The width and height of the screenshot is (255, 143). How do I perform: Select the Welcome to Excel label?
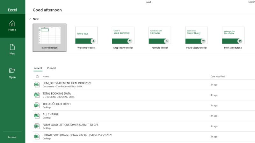tap(86, 48)
